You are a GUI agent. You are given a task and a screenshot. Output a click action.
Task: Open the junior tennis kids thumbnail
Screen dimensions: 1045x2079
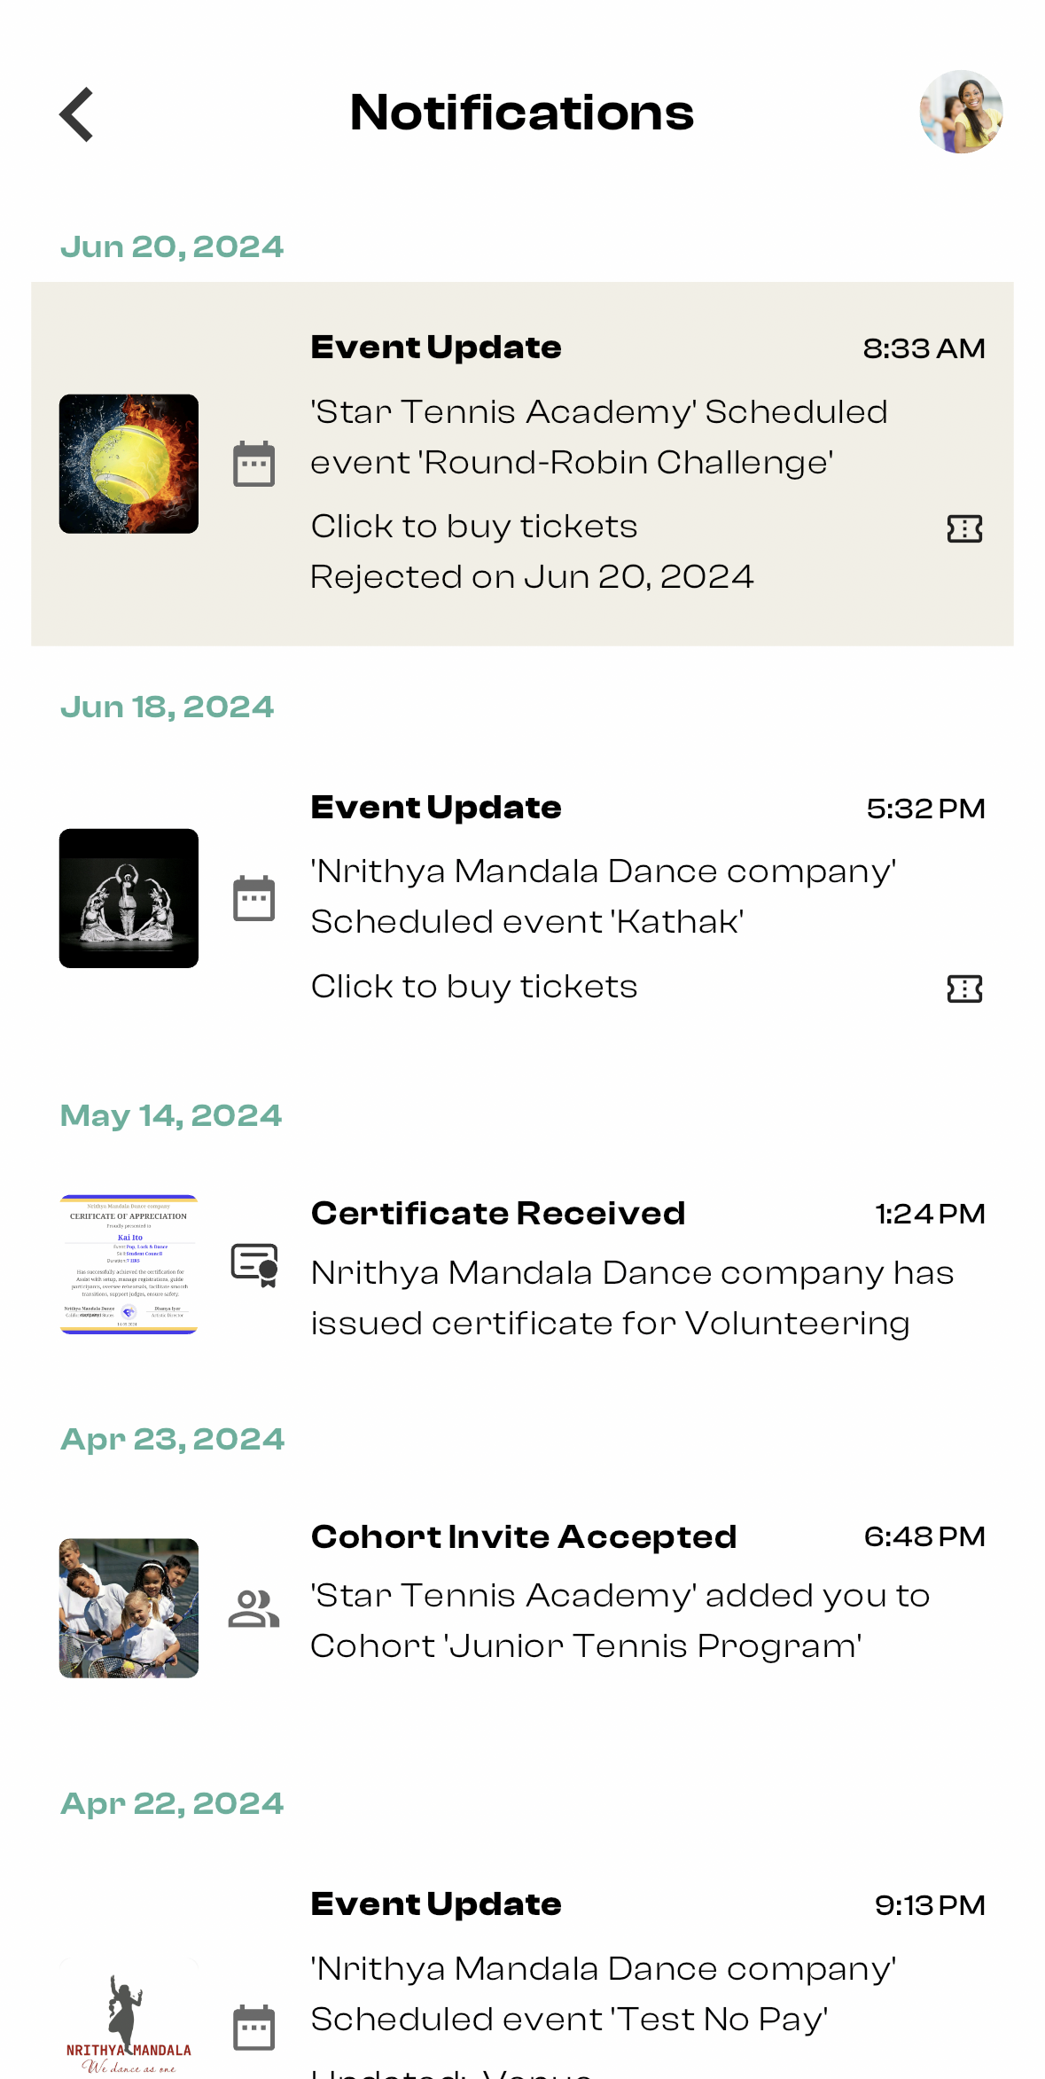tap(129, 1608)
